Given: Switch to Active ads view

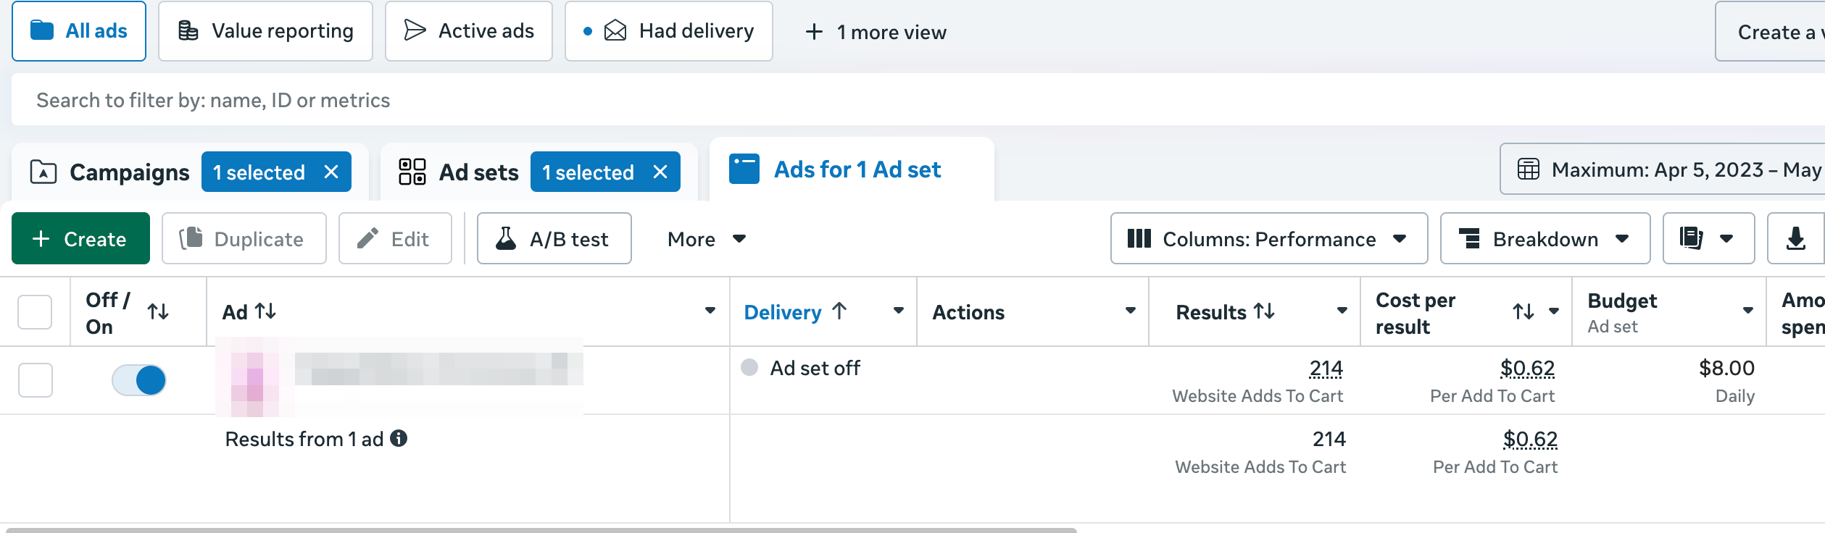Looking at the screenshot, I should pyautogui.click(x=469, y=31).
